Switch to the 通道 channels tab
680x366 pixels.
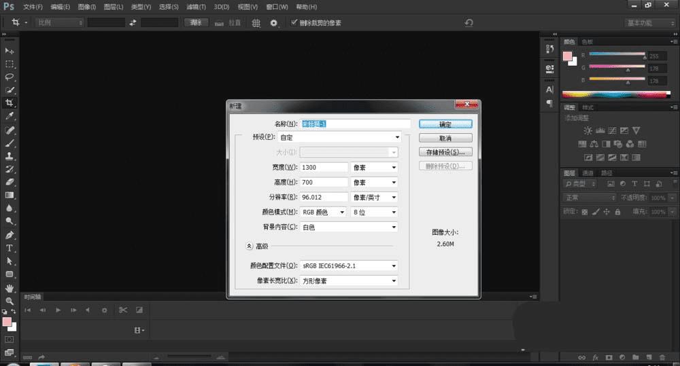(587, 173)
